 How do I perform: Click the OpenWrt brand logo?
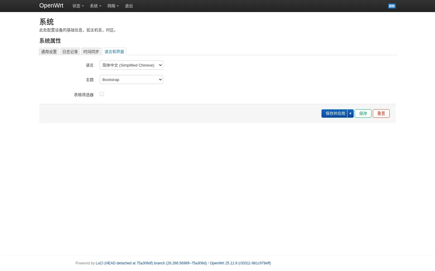51,6
